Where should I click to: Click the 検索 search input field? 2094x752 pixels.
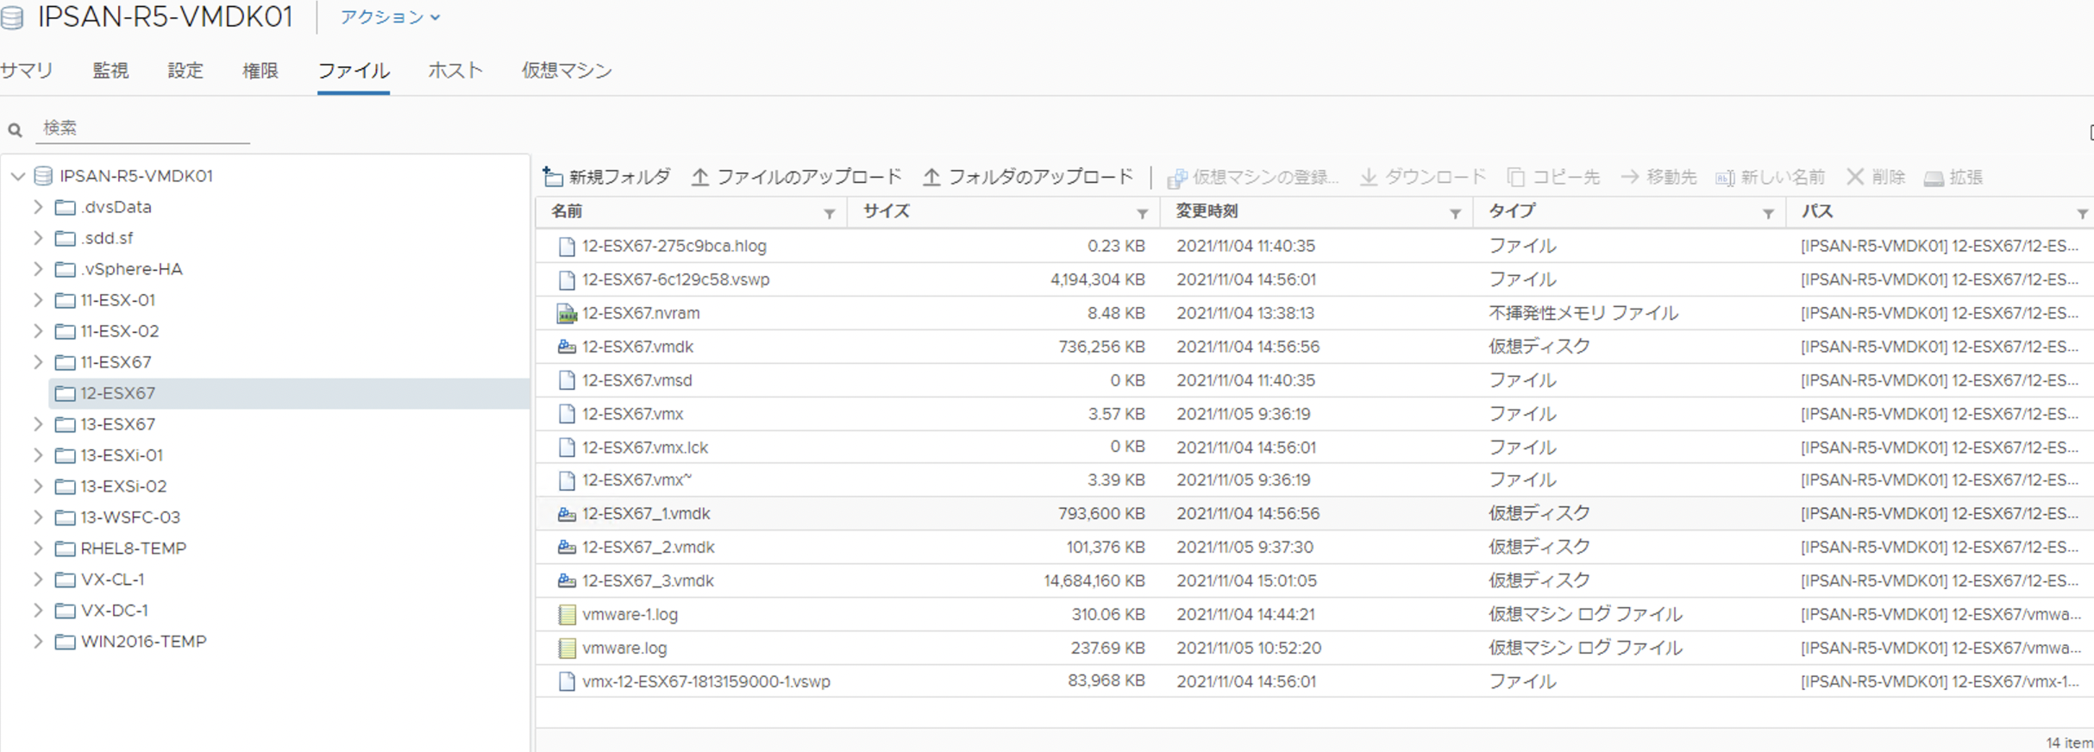(142, 128)
